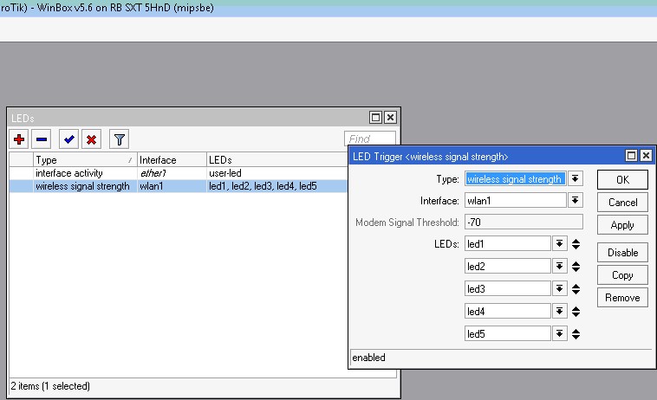657x400 pixels.
Task: Click the Copy button
Action: [622, 275]
